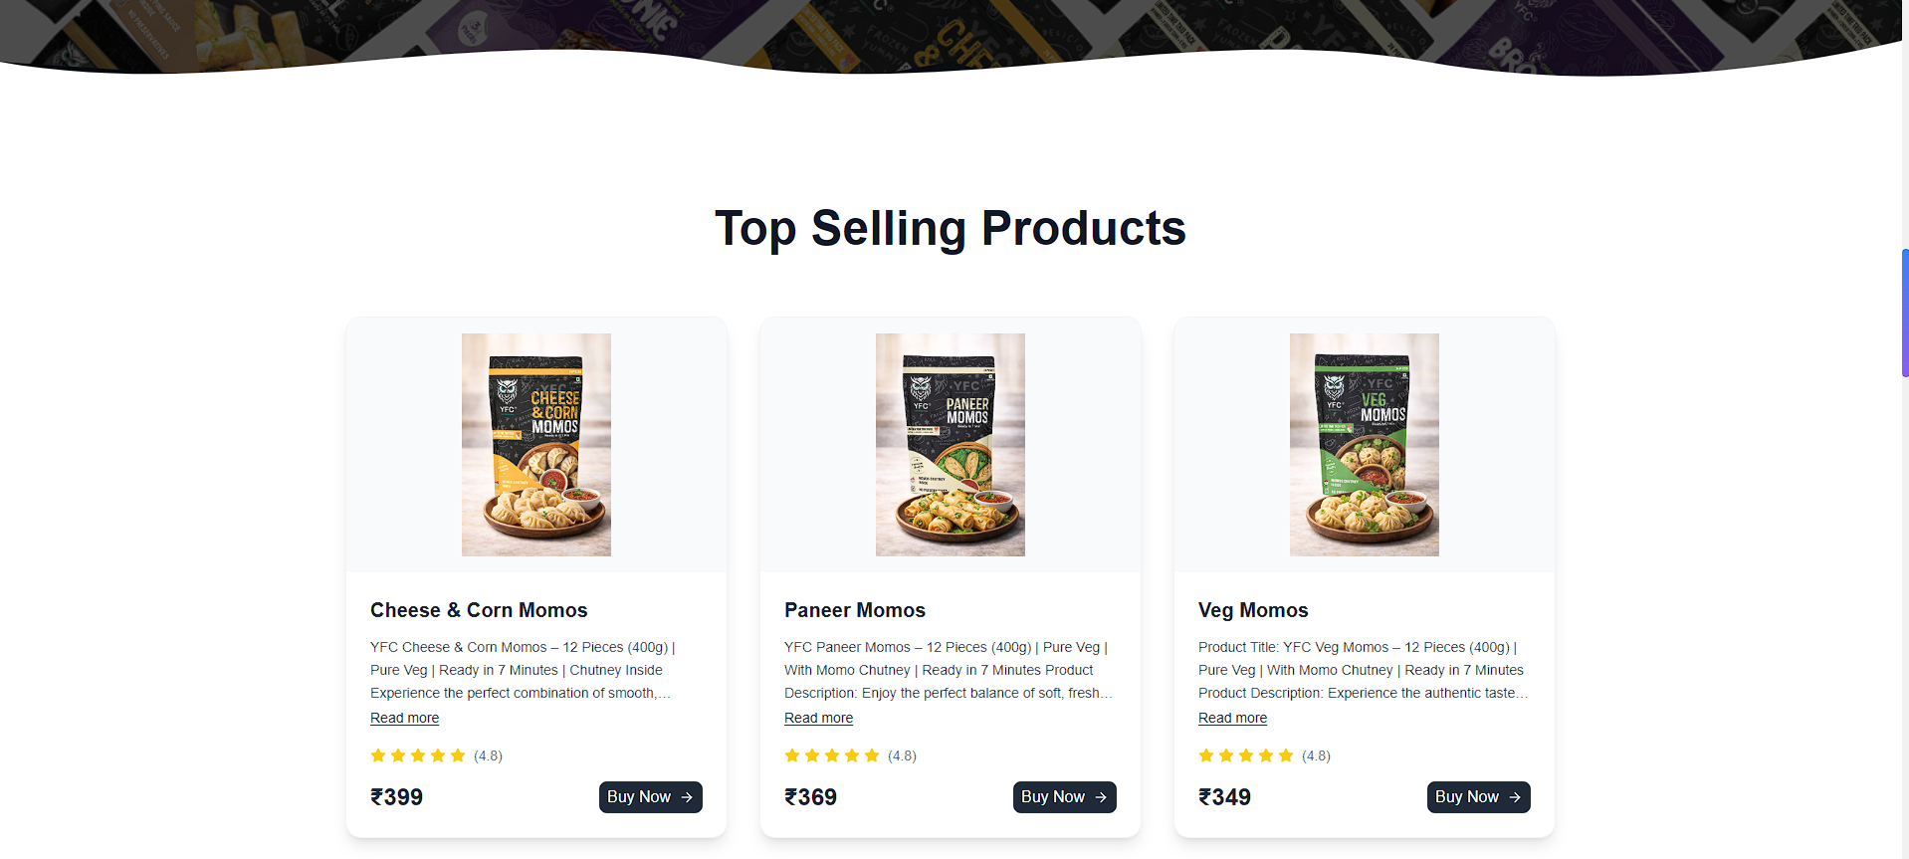Click the arrow icon on Cheese & Corn Buy Now

coord(687,797)
